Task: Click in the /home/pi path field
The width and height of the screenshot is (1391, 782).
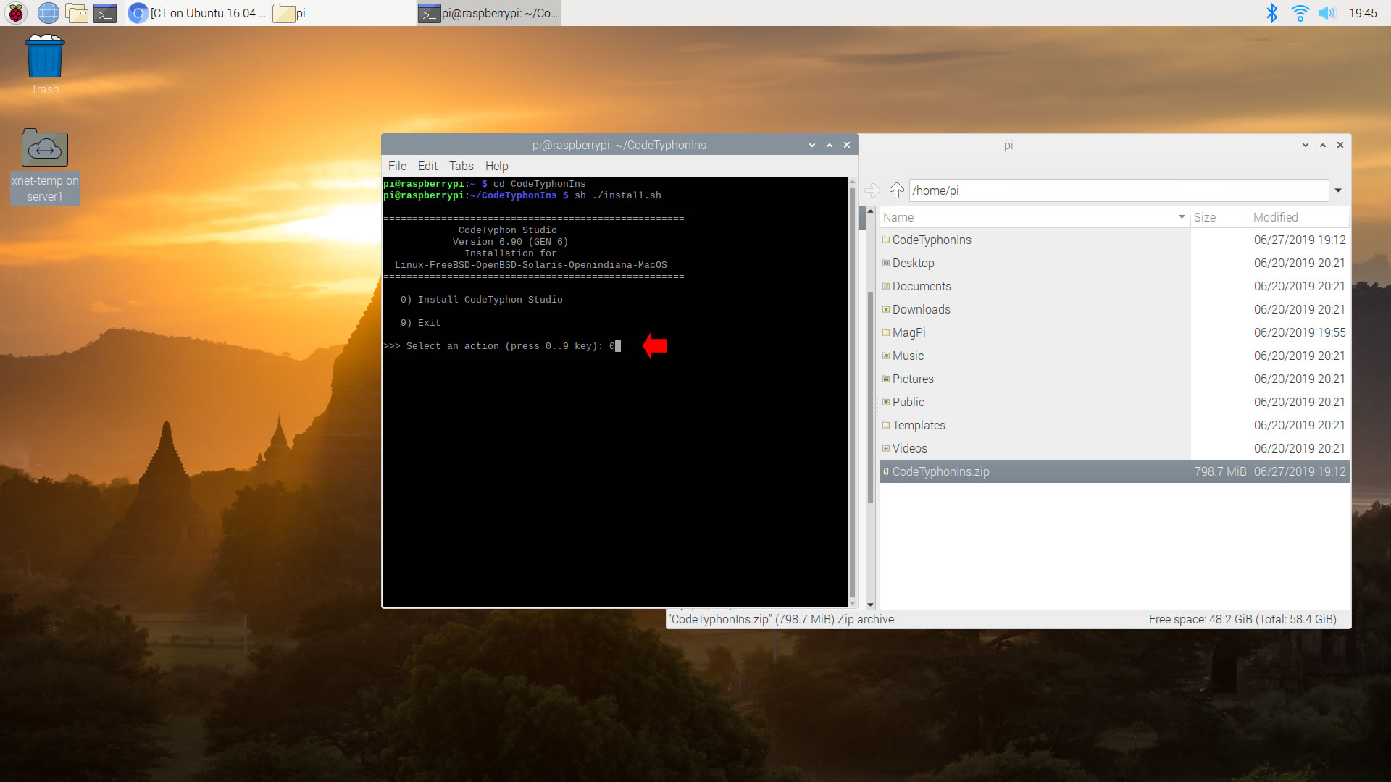Action: 1116,190
